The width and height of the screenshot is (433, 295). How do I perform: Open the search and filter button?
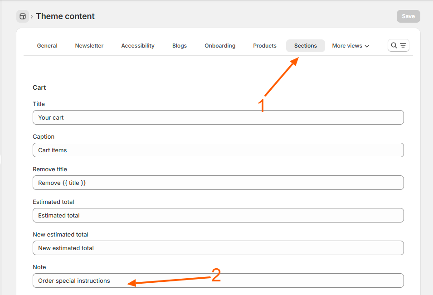(x=398, y=45)
